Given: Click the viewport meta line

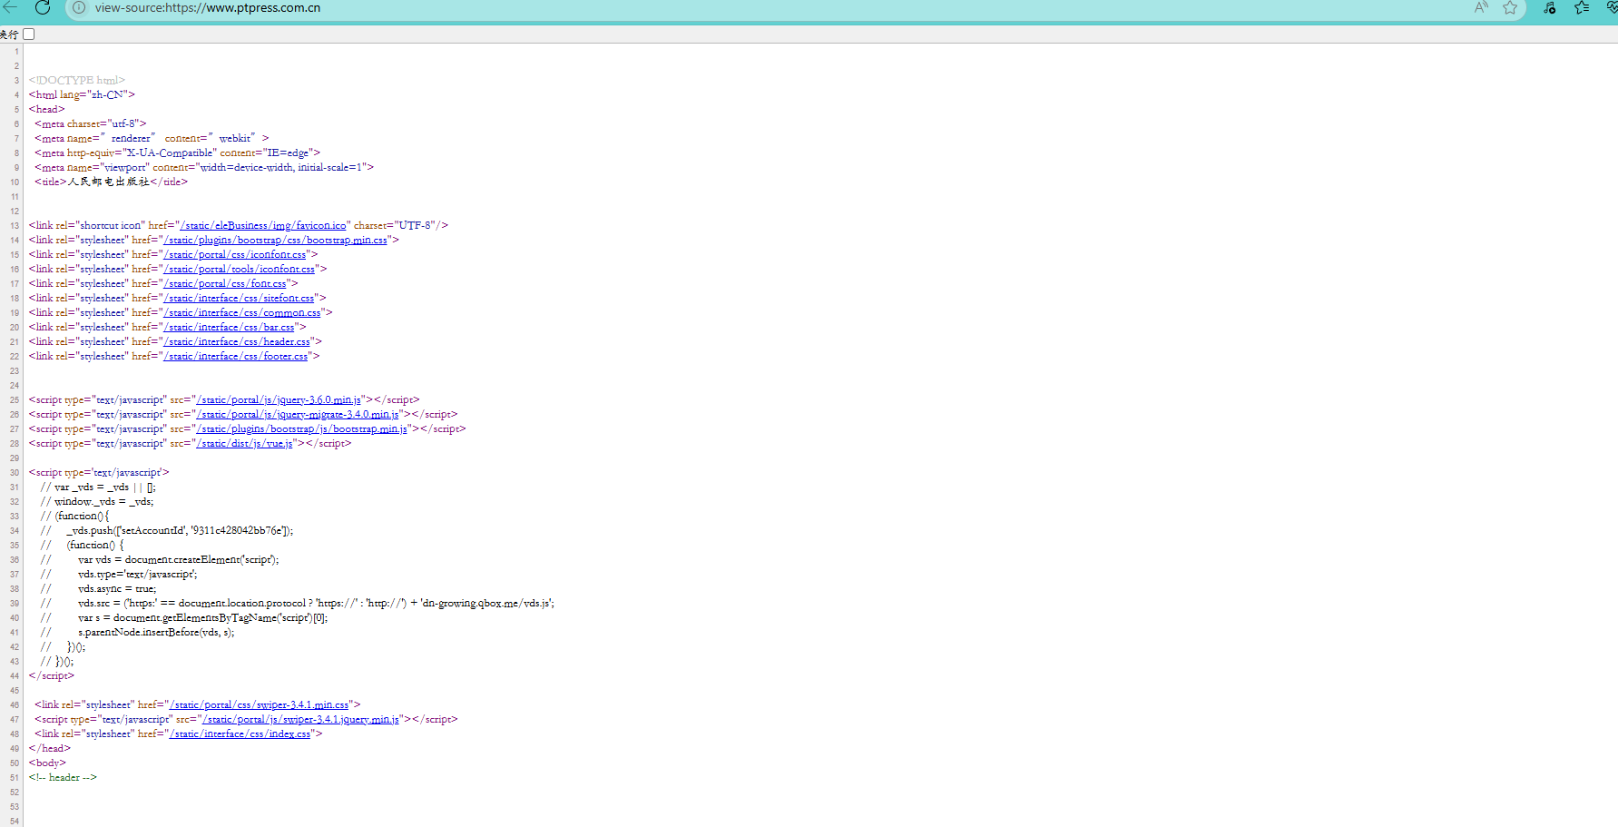Looking at the screenshot, I should 204,167.
